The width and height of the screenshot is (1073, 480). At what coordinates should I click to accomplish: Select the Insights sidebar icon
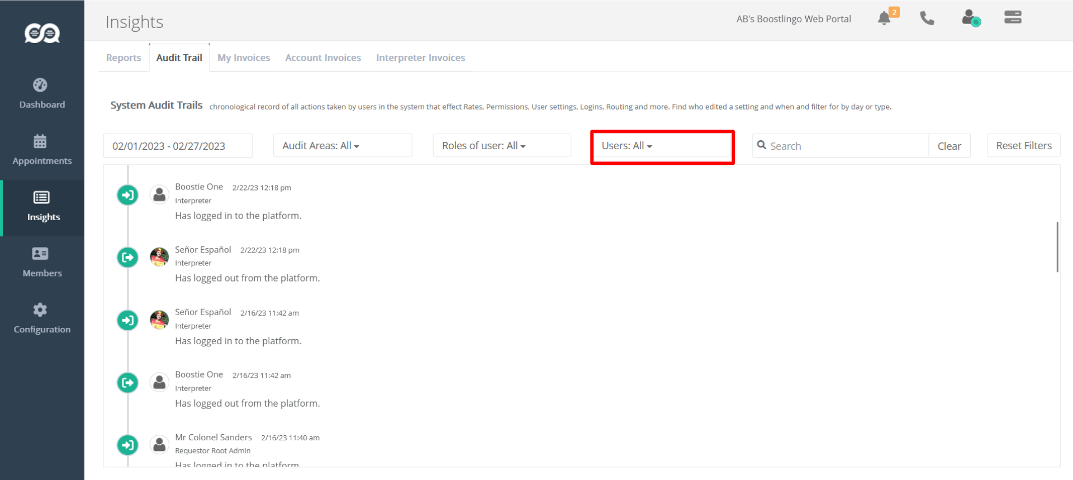pyautogui.click(x=41, y=197)
